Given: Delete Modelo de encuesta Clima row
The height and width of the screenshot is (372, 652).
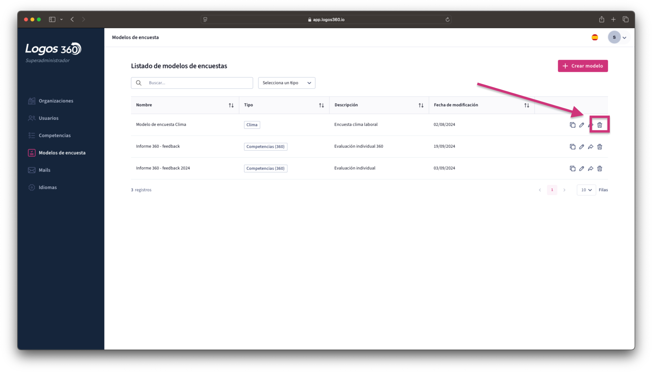Looking at the screenshot, I should pos(600,125).
